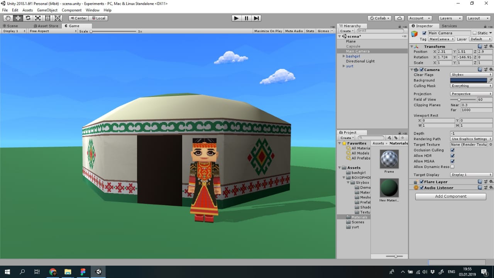Click the Maximize On Play button
Viewport: 494px width, 278px height.
pos(268,31)
